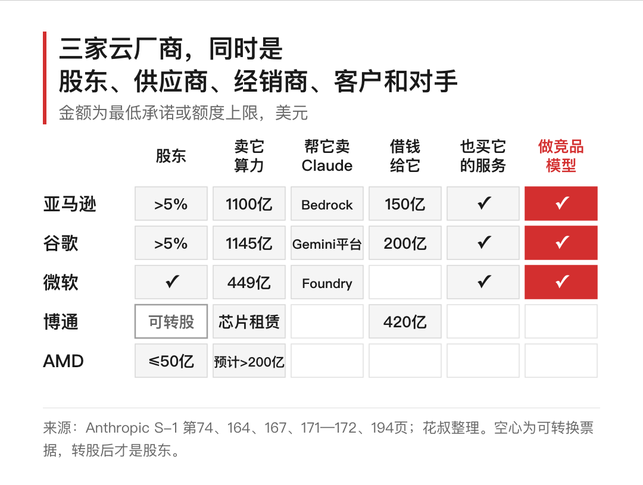Click the >5% cell in the 谷歌 row
The image size is (643, 485).
click(171, 243)
